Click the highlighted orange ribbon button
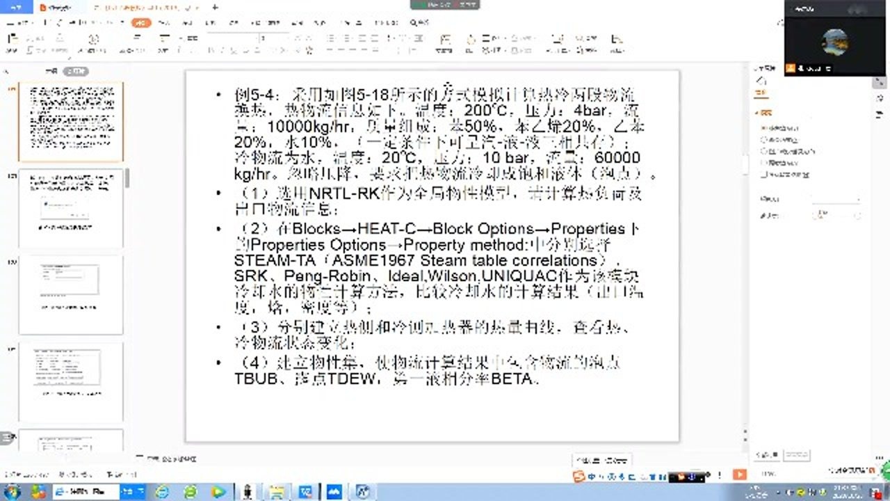The image size is (890, 501). (x=141, y=23)
